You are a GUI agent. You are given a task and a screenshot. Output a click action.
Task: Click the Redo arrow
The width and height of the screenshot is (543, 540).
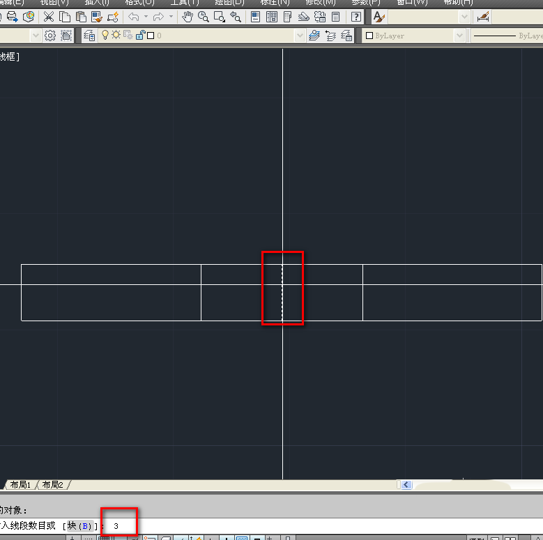point(158,16)
